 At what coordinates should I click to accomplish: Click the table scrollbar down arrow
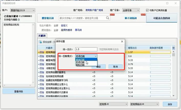click(x=173, y=96)
